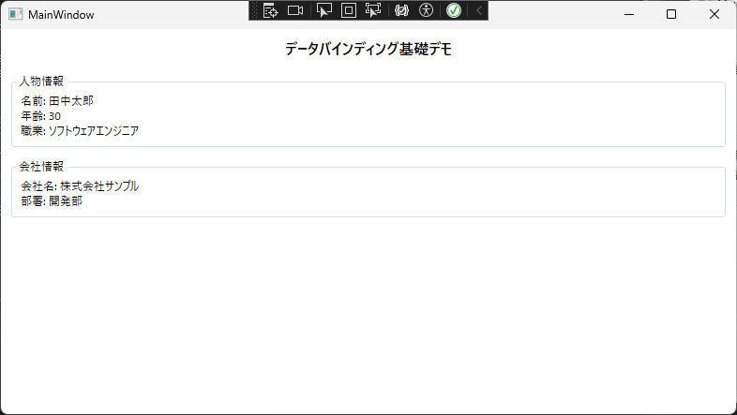Grab the dotted toolbar drag handle
This screenshot has width=737, height=415.
tap(255, 10)
